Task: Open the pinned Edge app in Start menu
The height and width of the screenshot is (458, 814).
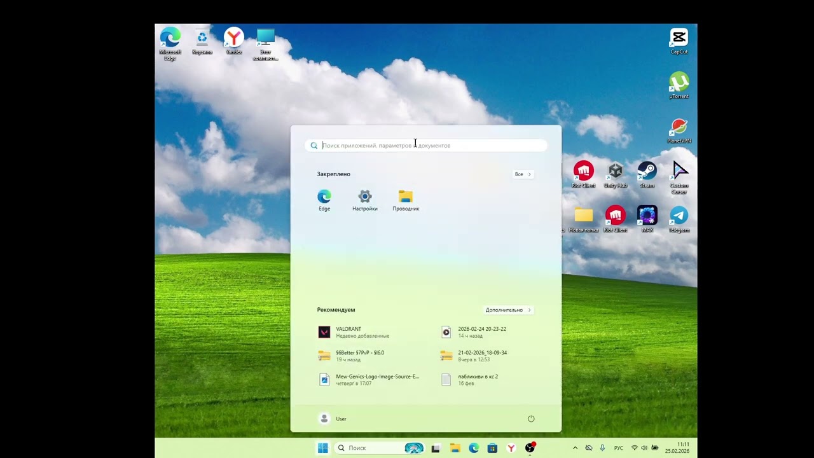Action: pyautogui.click(x=324, y=200)
